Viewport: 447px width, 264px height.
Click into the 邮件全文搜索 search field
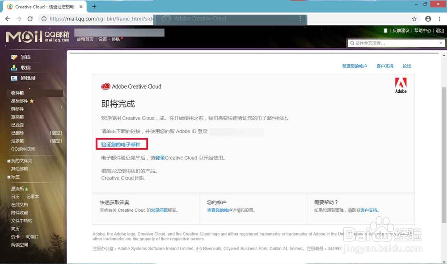tap(396, 43)
